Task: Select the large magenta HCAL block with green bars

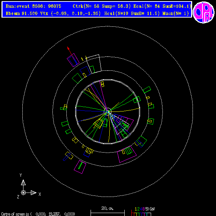Action: click(x=127, y=154)
